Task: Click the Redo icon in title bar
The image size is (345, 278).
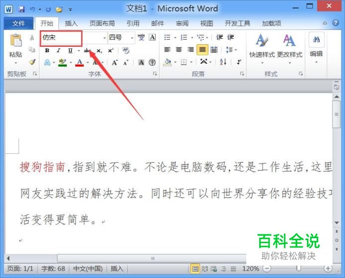Action: pyautogui.click(x=48, y=9)
